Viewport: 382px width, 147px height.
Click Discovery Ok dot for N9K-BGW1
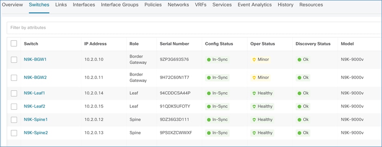coord(299,60)
